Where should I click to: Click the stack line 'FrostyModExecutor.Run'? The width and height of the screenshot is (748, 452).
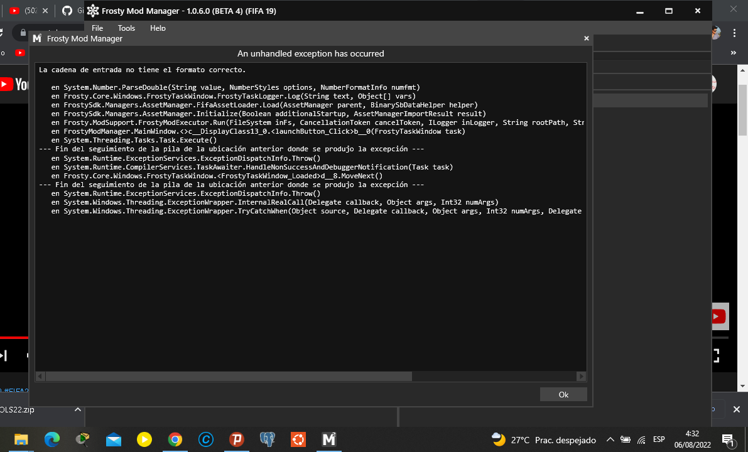318,122
